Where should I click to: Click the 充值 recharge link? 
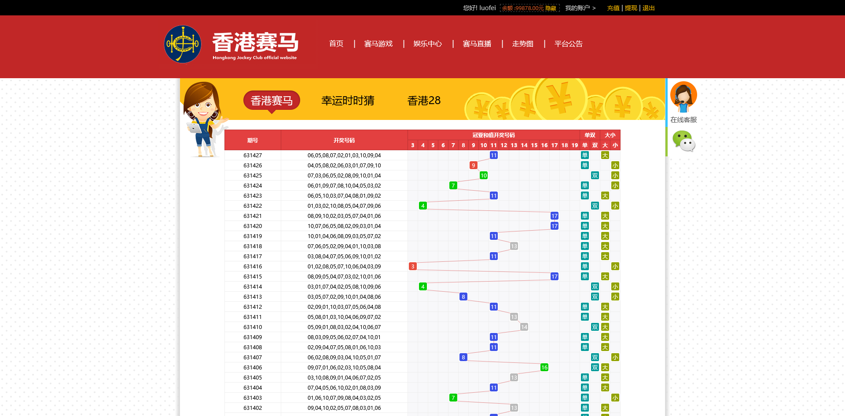coord(613,8)
